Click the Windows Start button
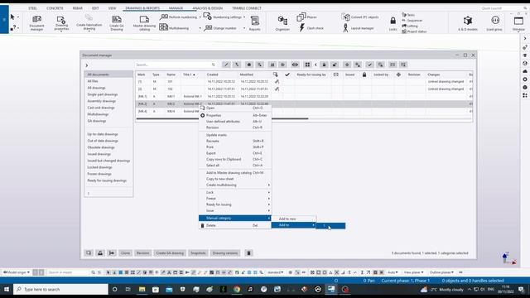 click(x=7, y=289)
